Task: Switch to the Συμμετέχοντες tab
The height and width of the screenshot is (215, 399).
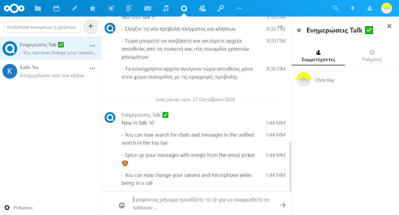Action: click(x=318, y=56)
